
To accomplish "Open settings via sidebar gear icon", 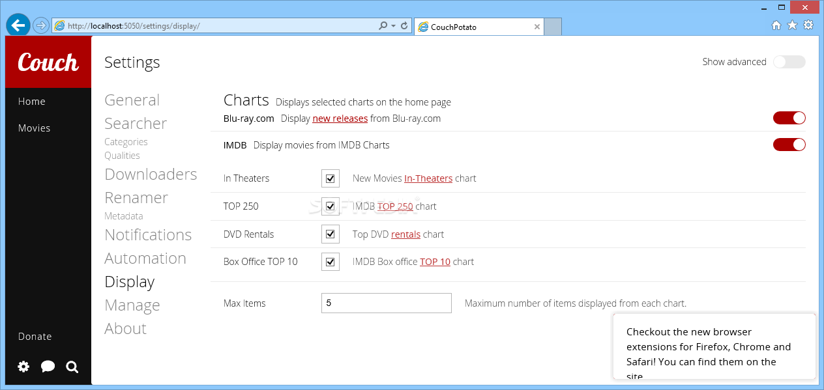I will 23,367.
